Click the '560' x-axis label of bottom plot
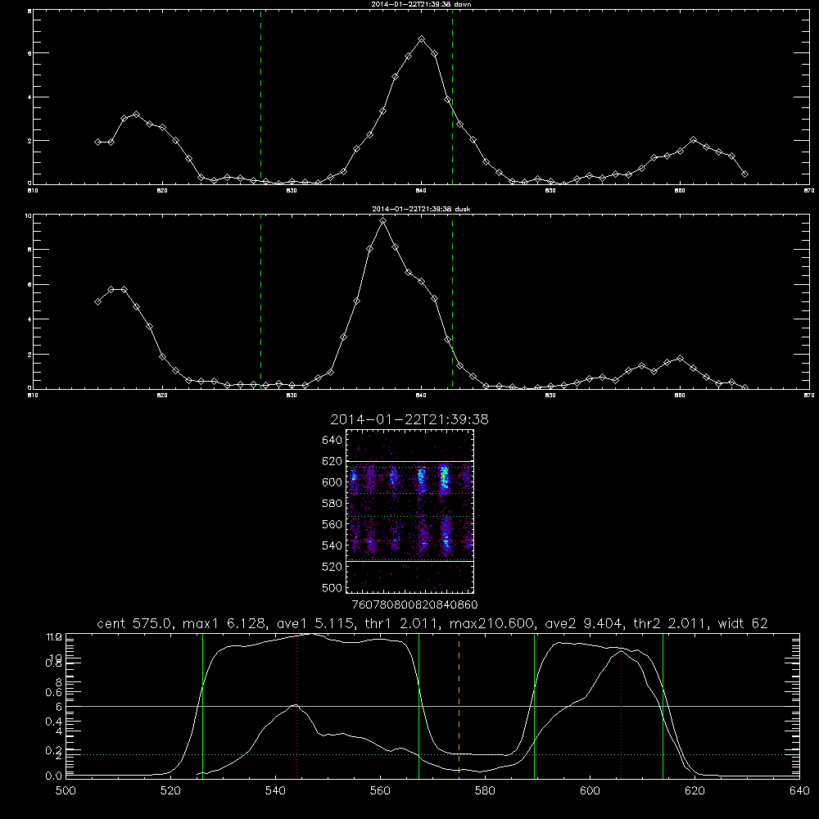 click(x=380, y=791)
